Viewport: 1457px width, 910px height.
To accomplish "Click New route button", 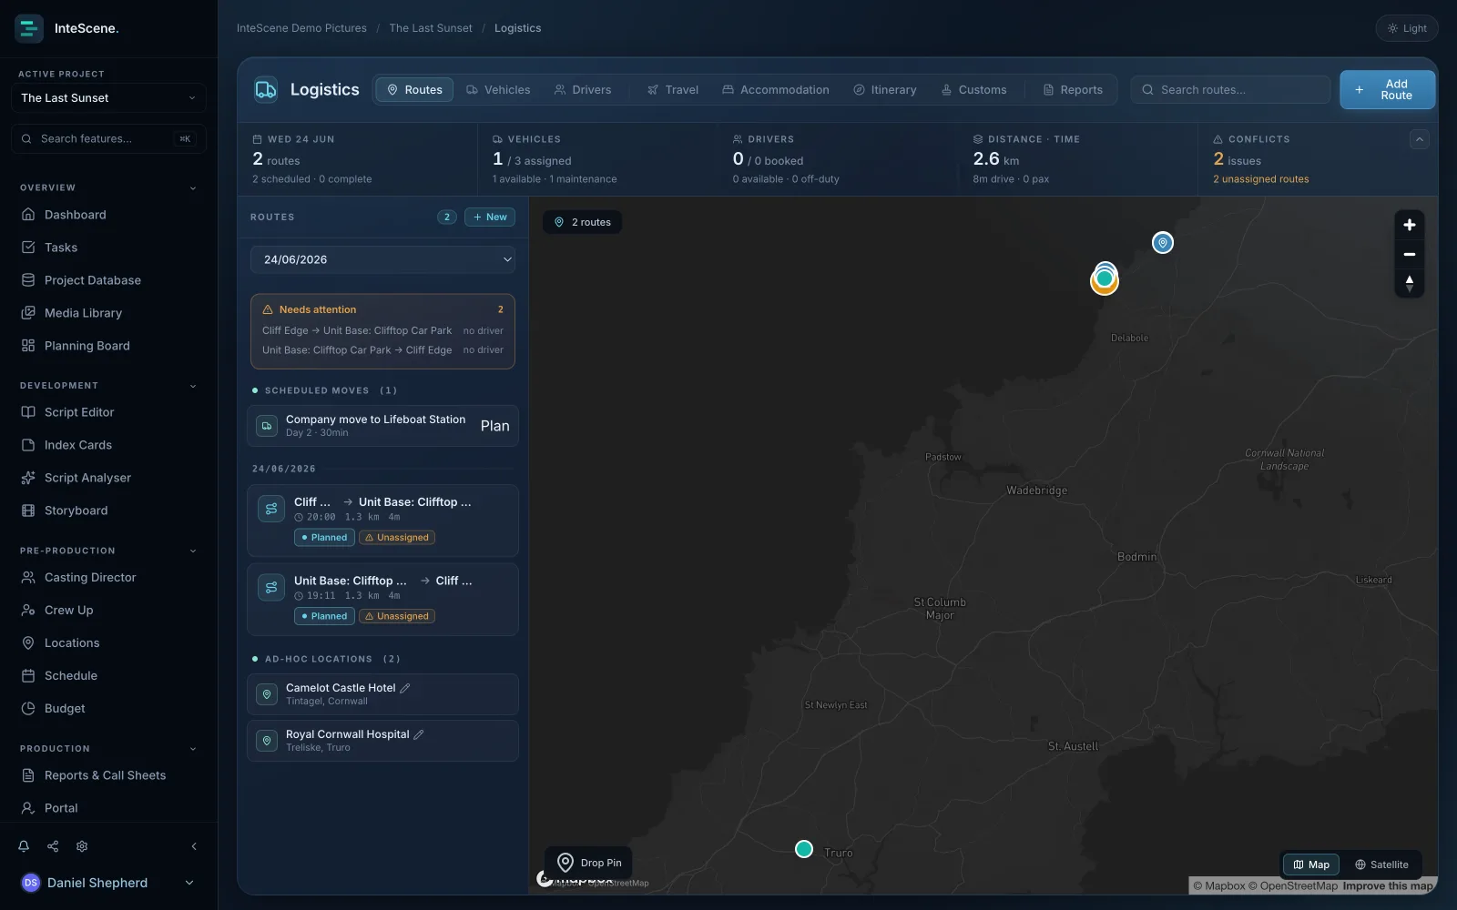I will (490, 217).
